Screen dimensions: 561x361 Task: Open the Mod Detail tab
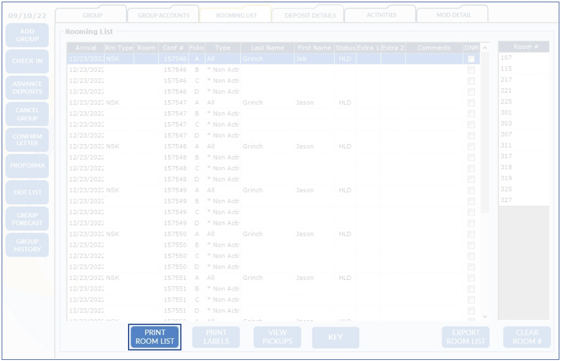point(454,15)
